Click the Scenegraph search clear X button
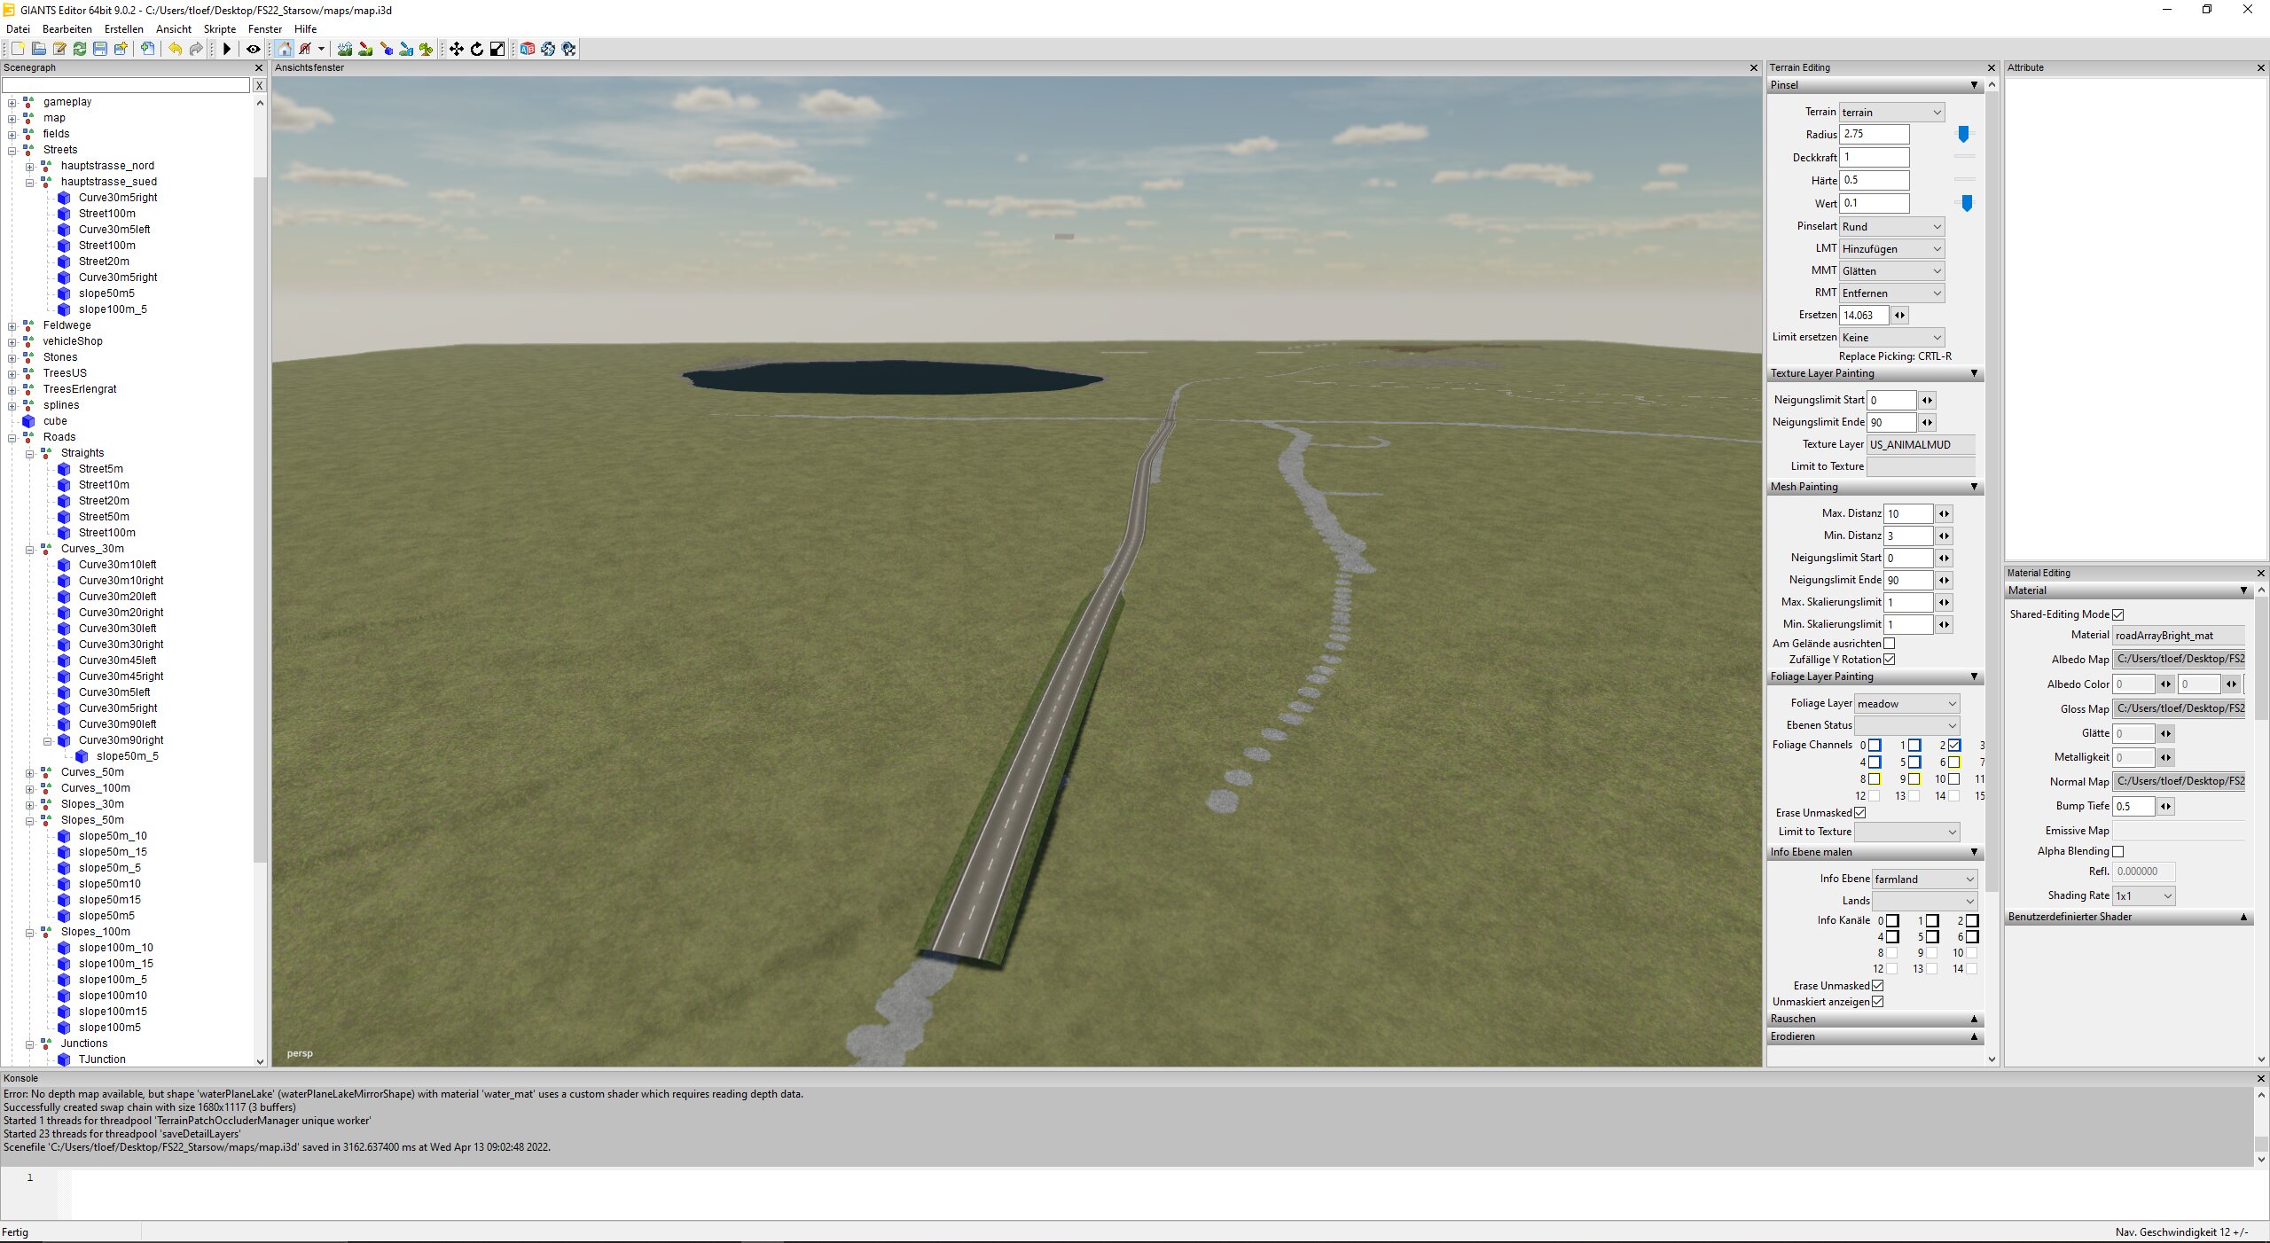The height and width of the screenshot is (1243, 2270). (x=259, y=85)
